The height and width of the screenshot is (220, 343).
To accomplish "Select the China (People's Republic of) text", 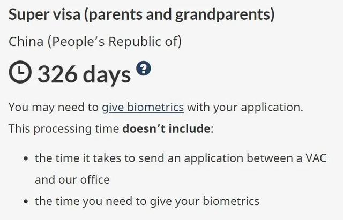I will coord(95,41).
